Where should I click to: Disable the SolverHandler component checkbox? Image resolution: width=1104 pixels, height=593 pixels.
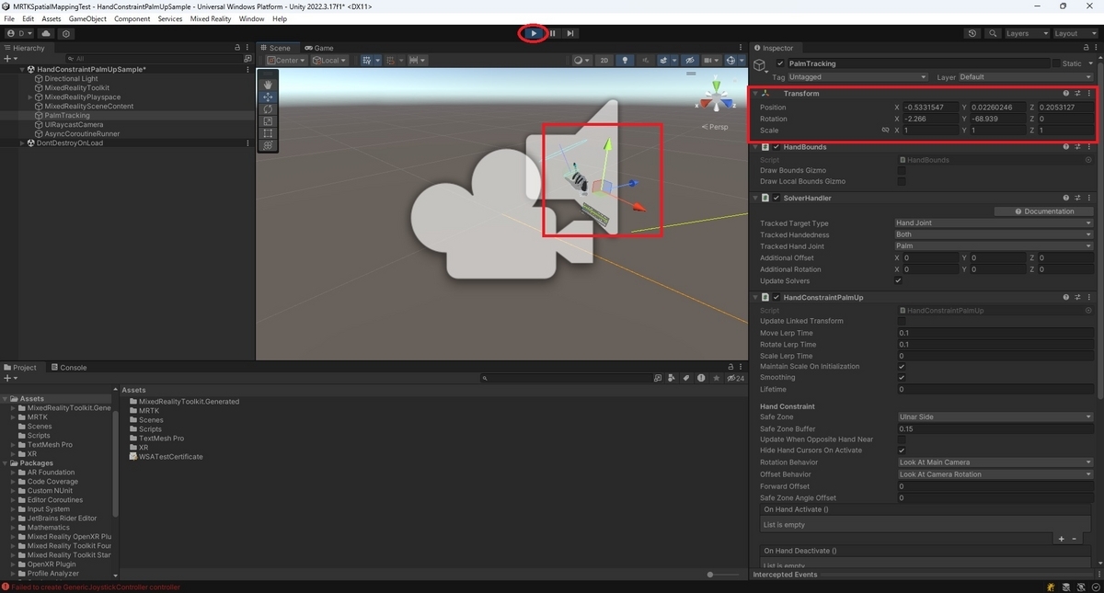click(x=776, y=198)
